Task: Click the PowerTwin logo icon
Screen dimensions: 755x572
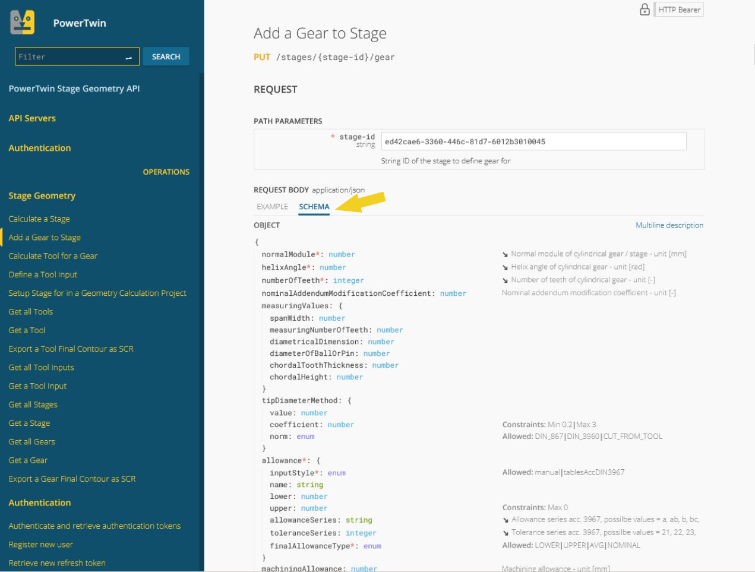Action: [x=23, y=23]
